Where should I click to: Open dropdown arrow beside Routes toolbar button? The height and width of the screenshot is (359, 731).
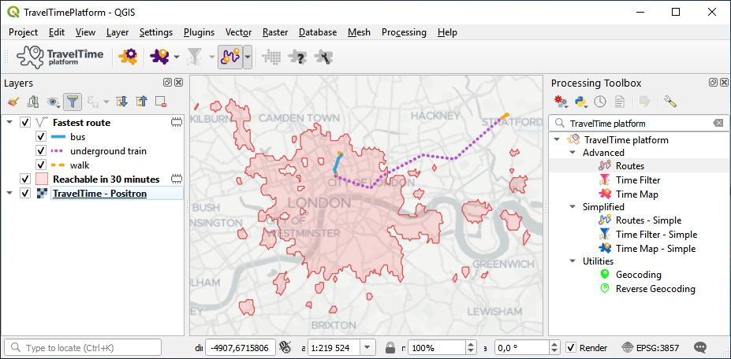point(248,57)
